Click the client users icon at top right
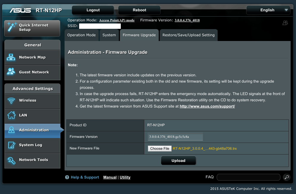 point(285,23)
